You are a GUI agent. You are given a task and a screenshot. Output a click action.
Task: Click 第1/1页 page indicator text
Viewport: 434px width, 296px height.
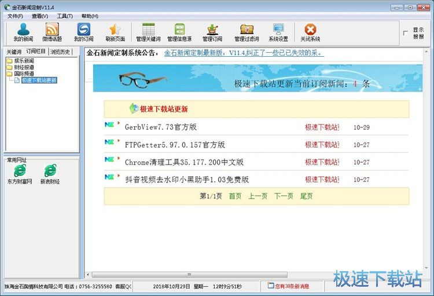point(211,196)
